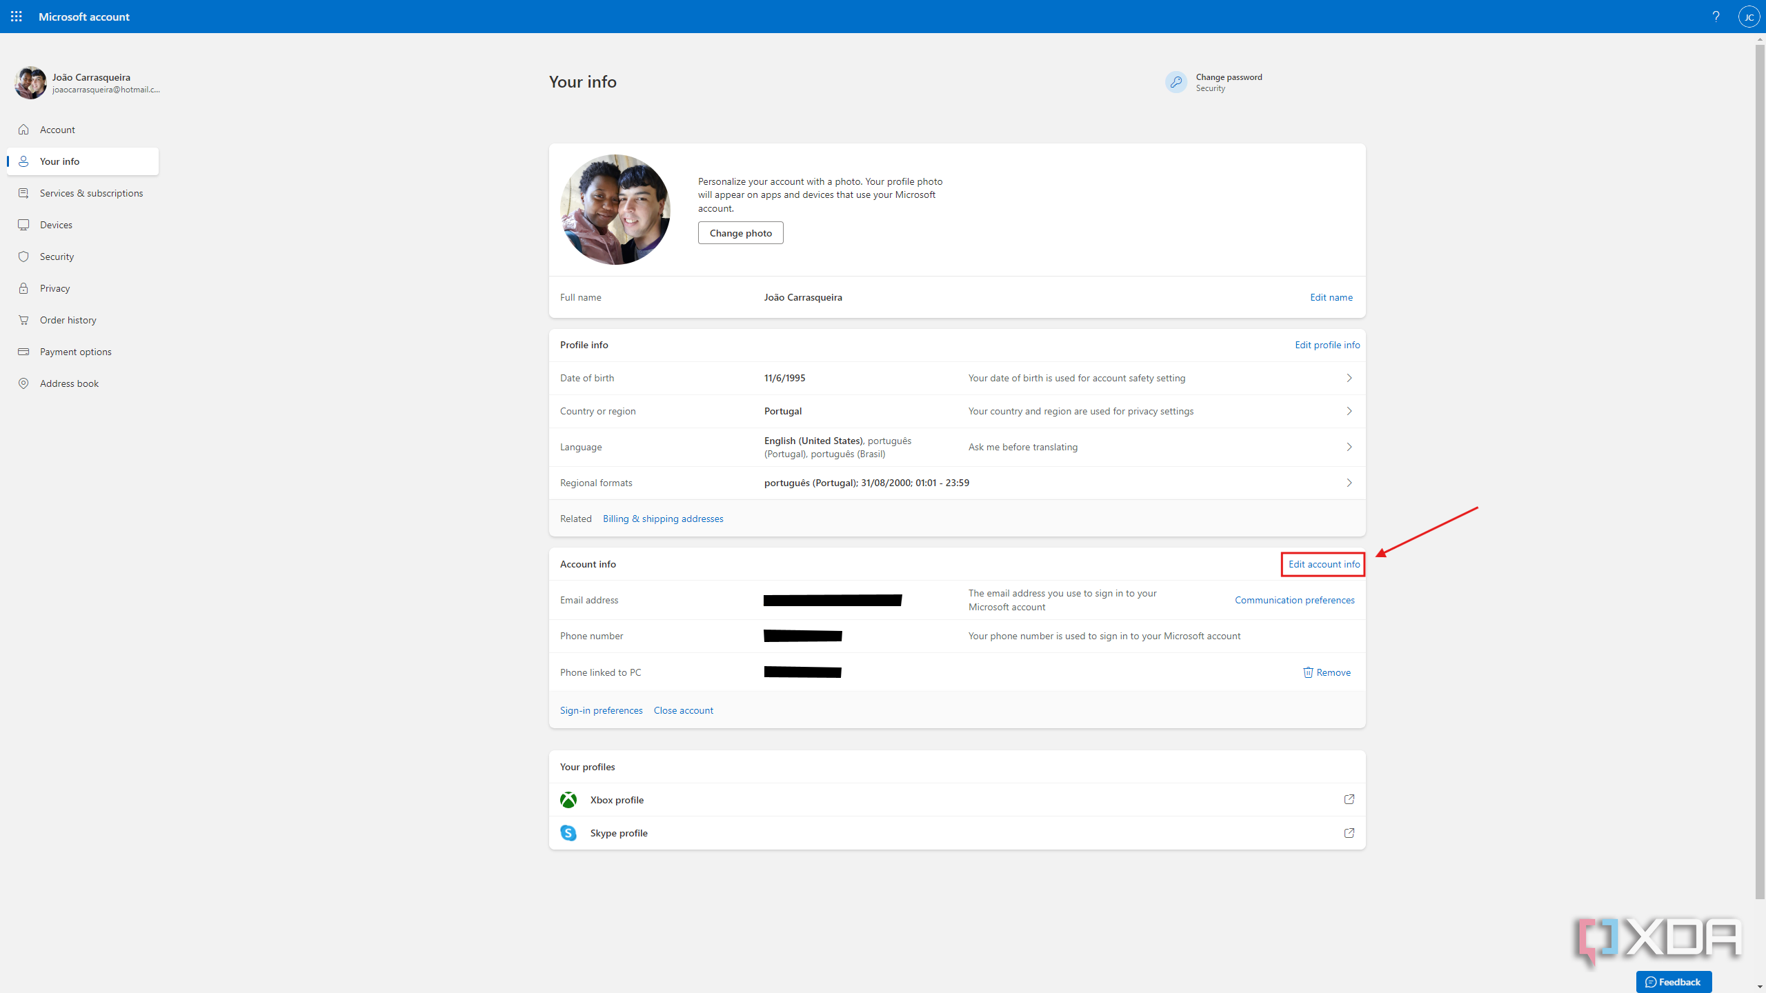Expand the Regional formats chevron
The height and width of the screenshot is (993, 1766).
tap(1349, 483)
